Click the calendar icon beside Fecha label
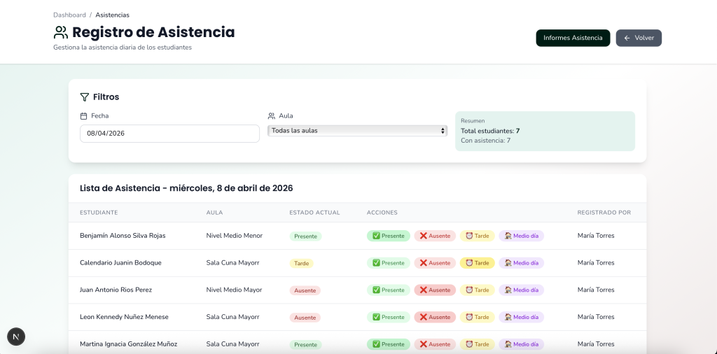 pyautogui.click(x=83, y=116)
